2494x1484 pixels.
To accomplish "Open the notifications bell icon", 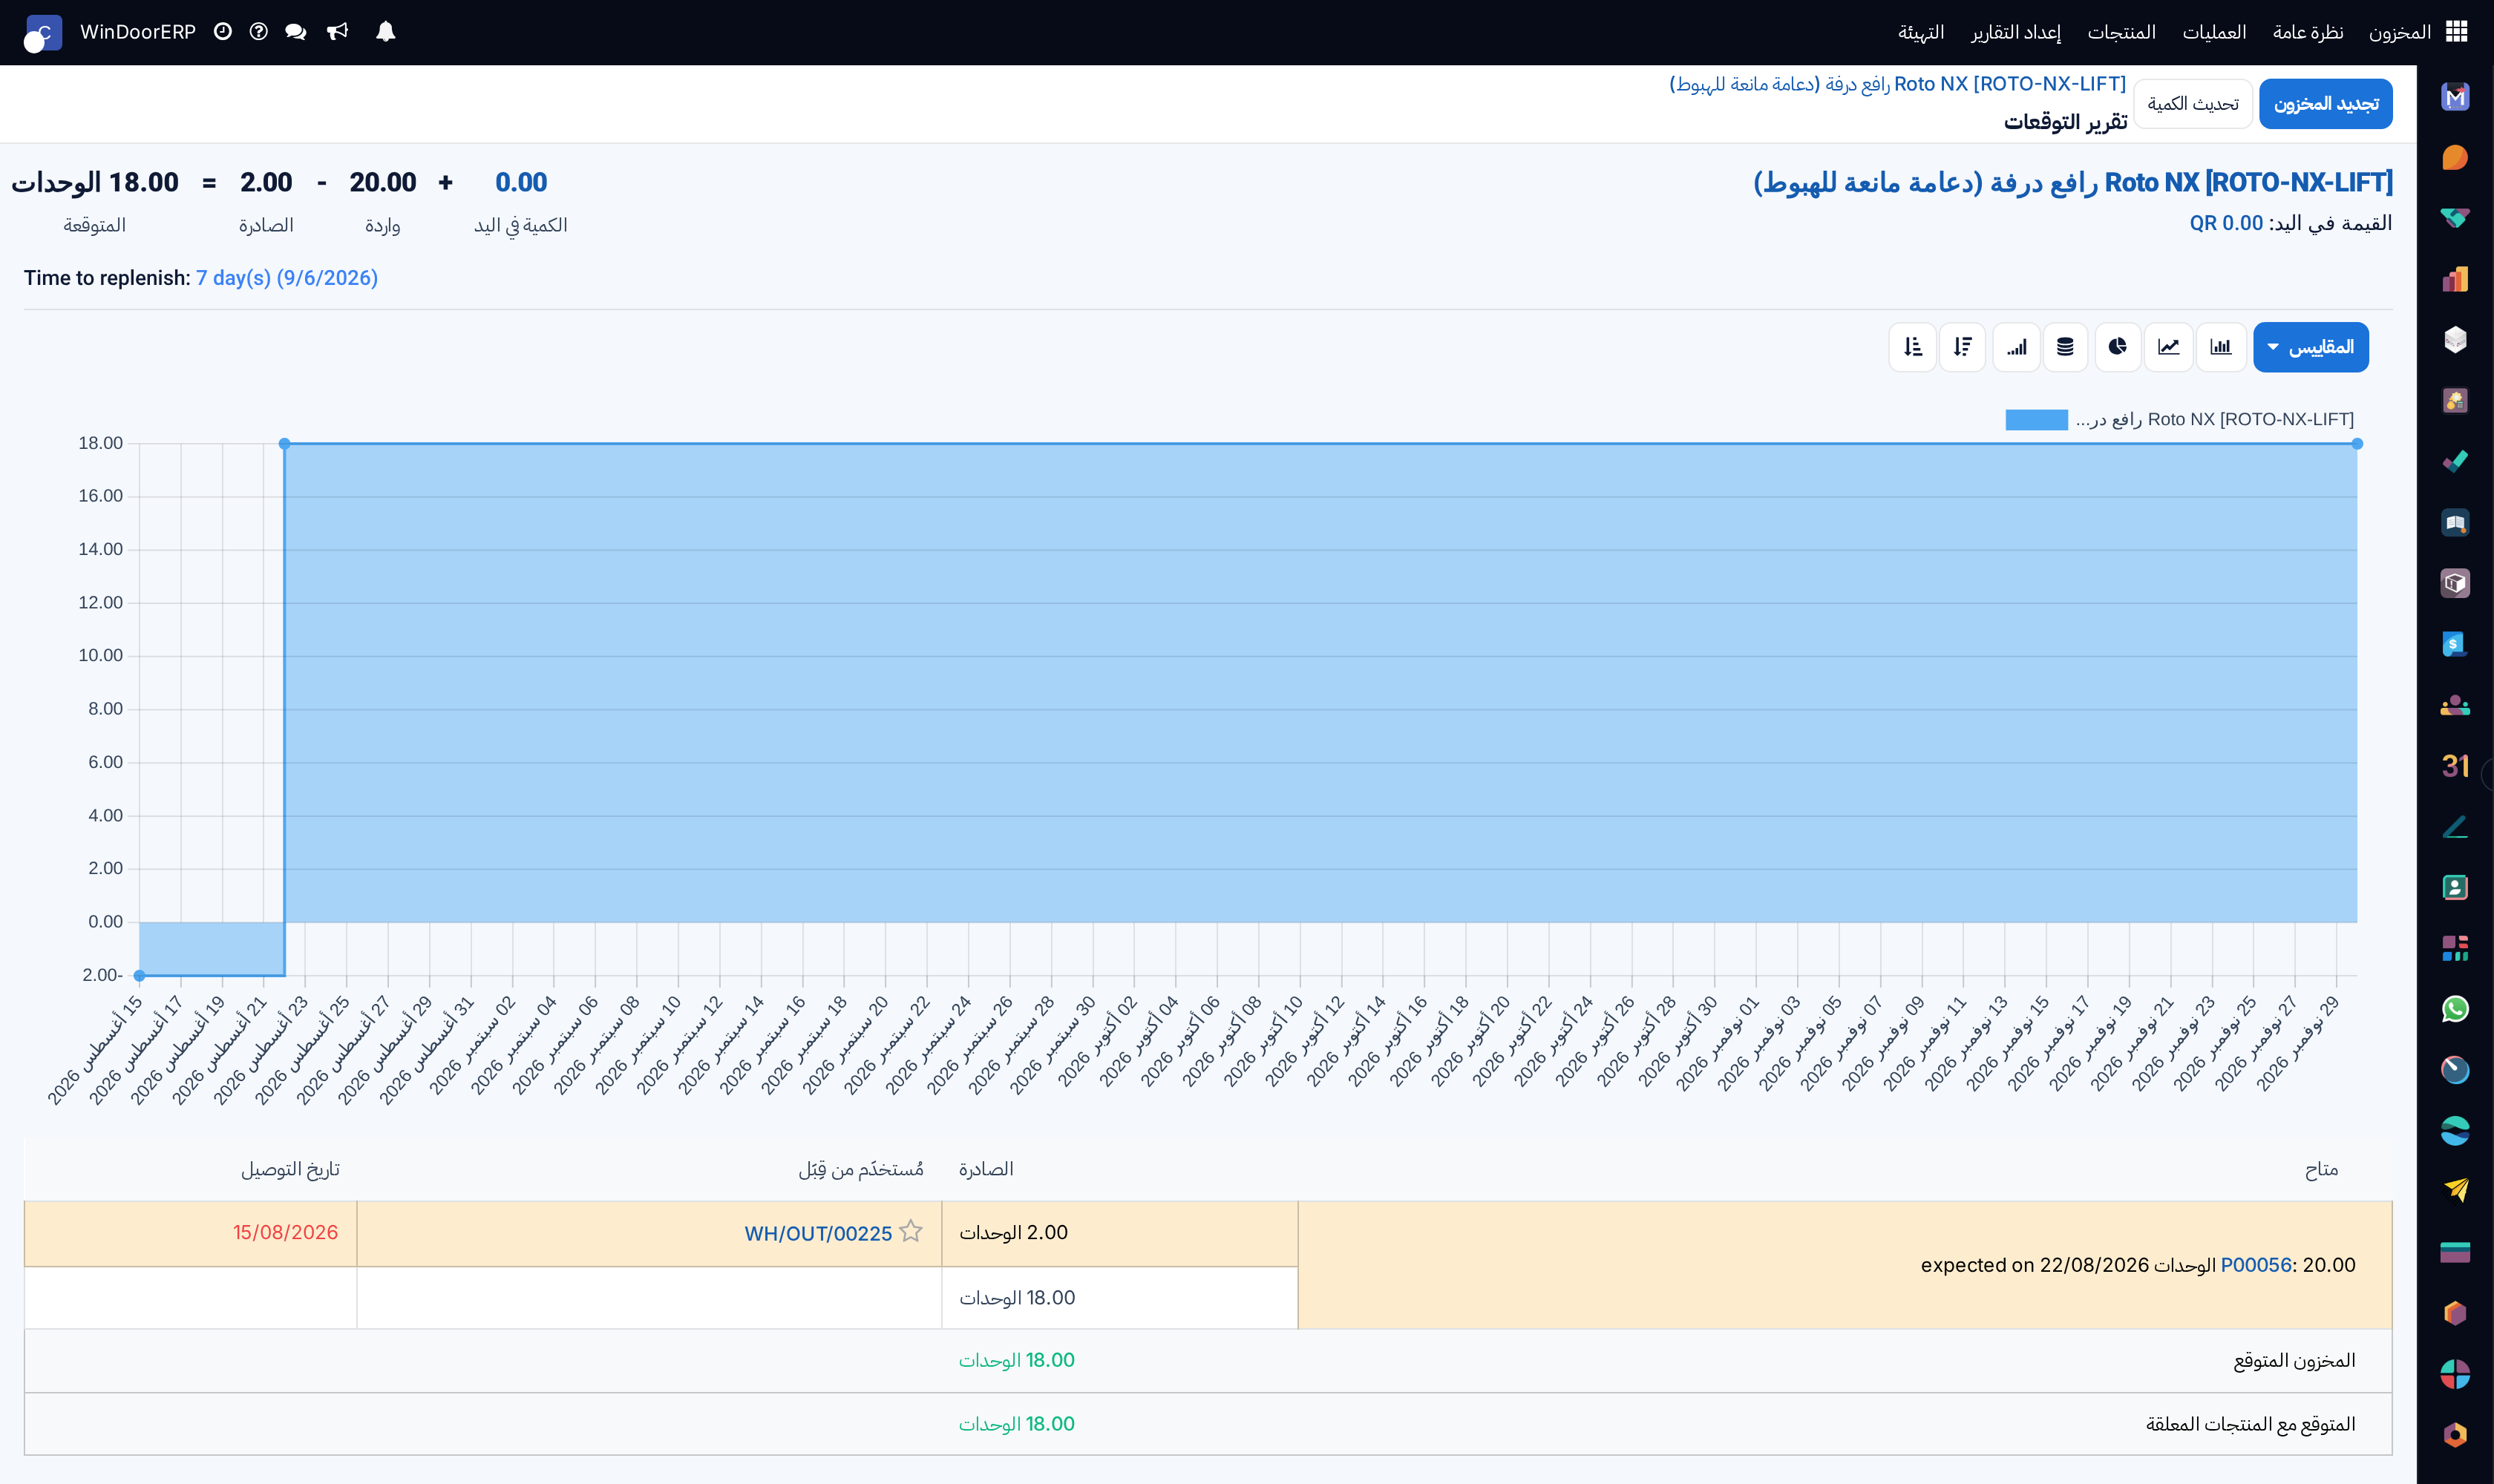I will (x=385, y=32).
